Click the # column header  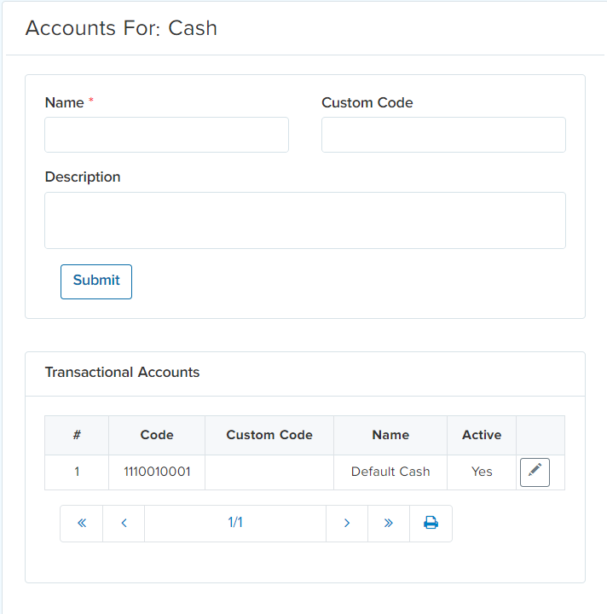coord(77,435)
